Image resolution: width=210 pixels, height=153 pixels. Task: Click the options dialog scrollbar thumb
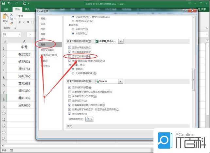[x=194, y=80]
